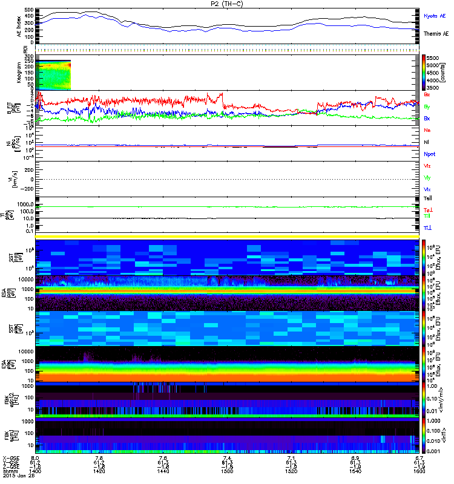Click the '1400' time tick label
The width and height of the screenshot is (454, 484).
pos(35,471)
